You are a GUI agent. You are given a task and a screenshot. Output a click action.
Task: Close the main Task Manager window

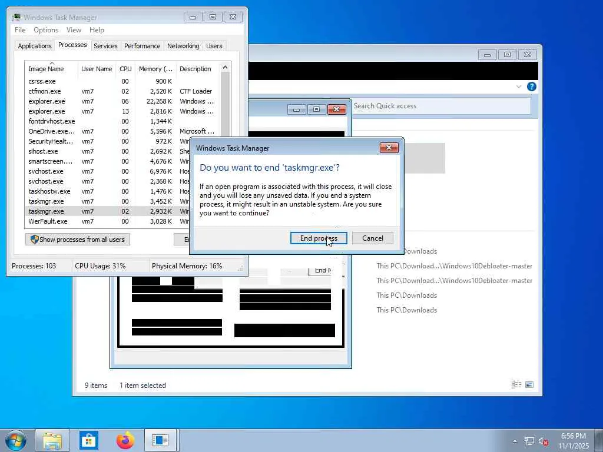[x=233, y=17]
